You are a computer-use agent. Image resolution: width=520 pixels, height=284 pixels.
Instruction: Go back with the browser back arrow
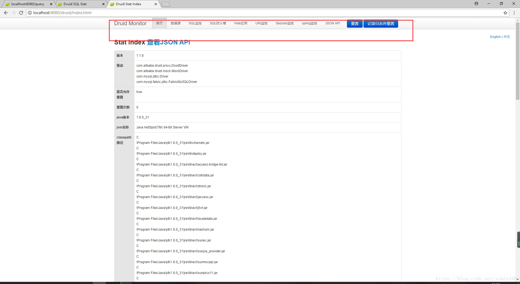(6, 13)
